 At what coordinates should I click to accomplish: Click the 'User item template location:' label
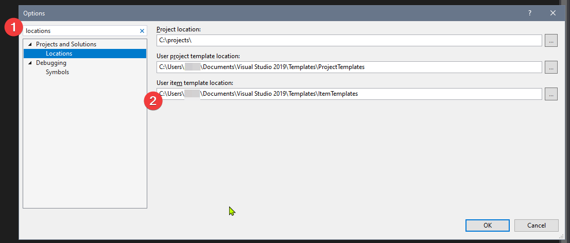tap(195, 82)
